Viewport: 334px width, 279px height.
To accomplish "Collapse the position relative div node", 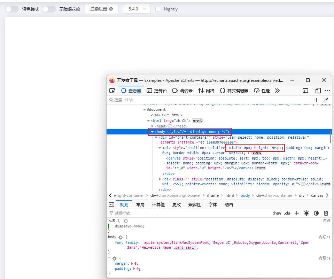I will coord(160,148).
